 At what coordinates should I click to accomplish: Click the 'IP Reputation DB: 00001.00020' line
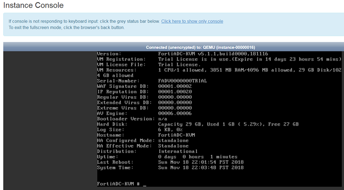pos(144,92)
